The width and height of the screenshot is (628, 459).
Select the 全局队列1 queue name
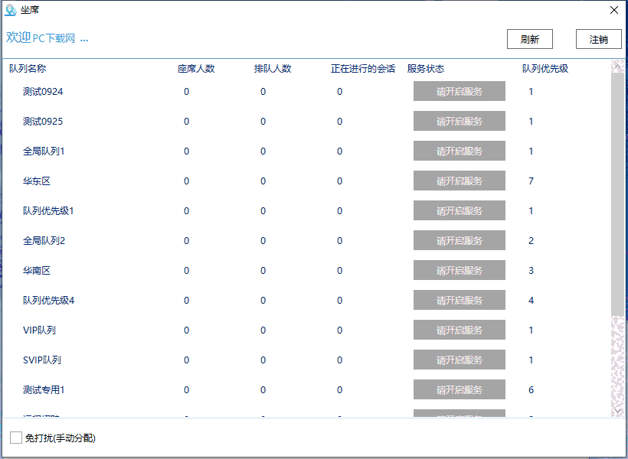[x=44, y=151]
